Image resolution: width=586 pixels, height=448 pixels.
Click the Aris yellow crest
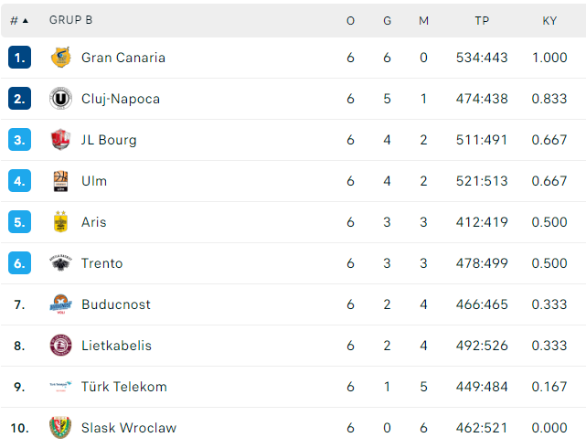tap(60, 221)
